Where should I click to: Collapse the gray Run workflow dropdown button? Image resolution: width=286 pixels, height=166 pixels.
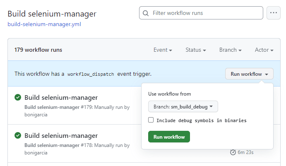tap(249, 74)
